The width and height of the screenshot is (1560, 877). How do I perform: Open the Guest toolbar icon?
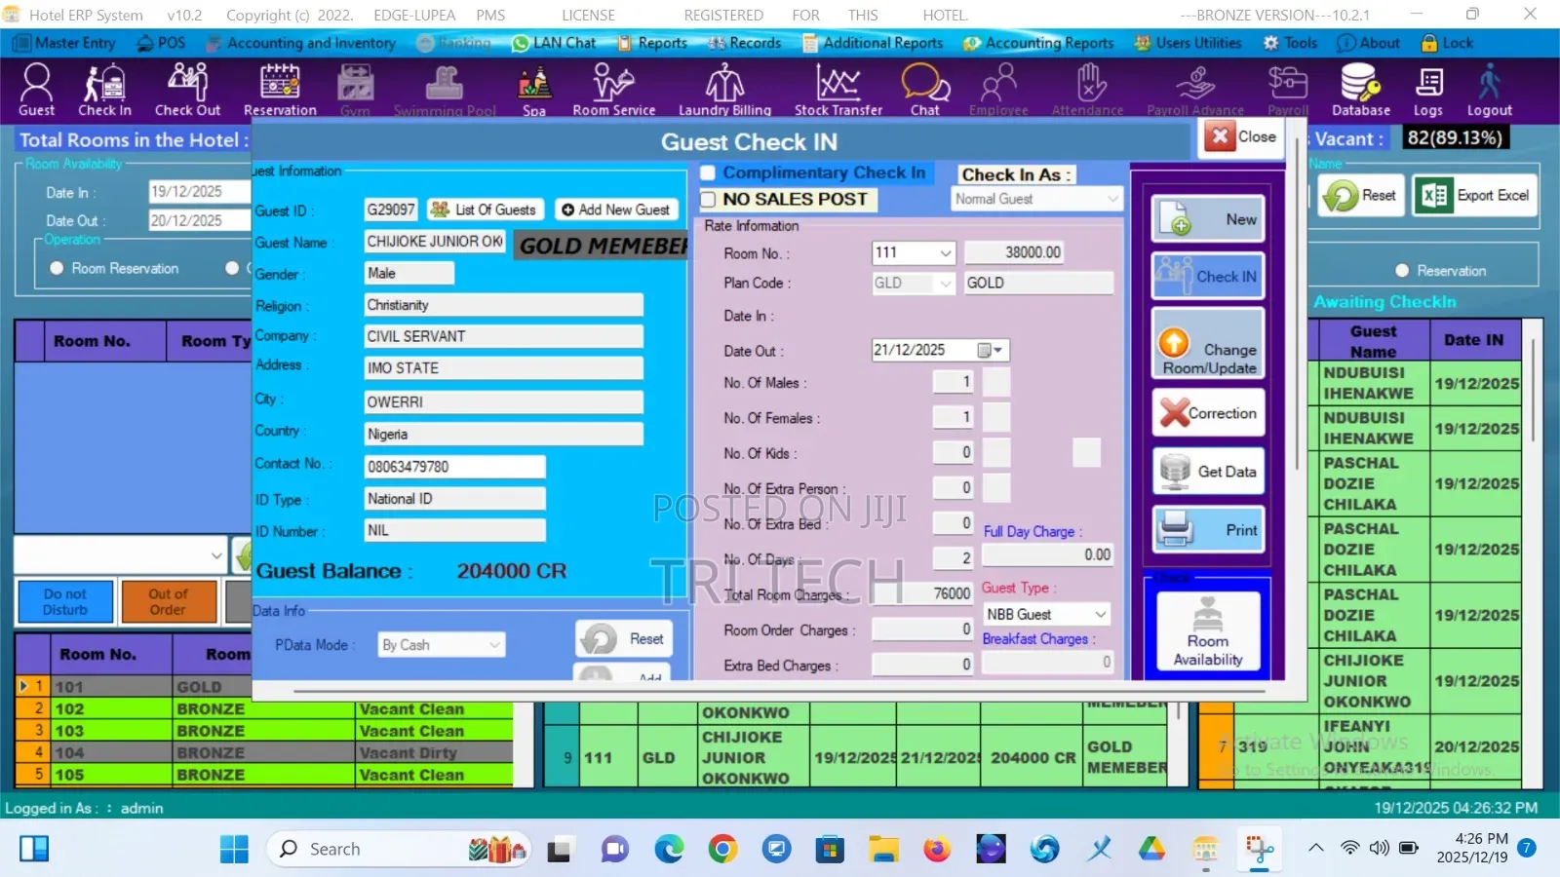(36, 90)
